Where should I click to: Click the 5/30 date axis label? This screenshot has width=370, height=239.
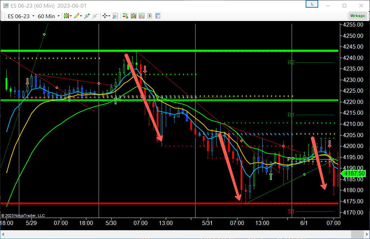pyautogui.click(x=111, y=223)
